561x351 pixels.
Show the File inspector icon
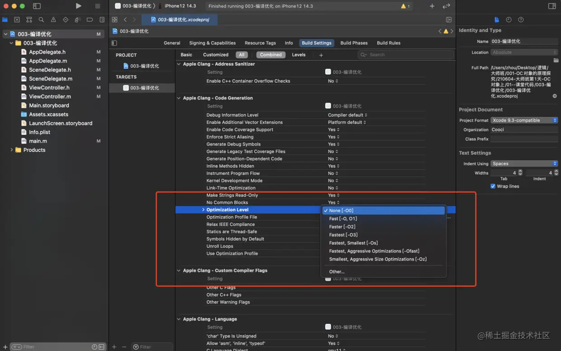click(x=497, y=19)
